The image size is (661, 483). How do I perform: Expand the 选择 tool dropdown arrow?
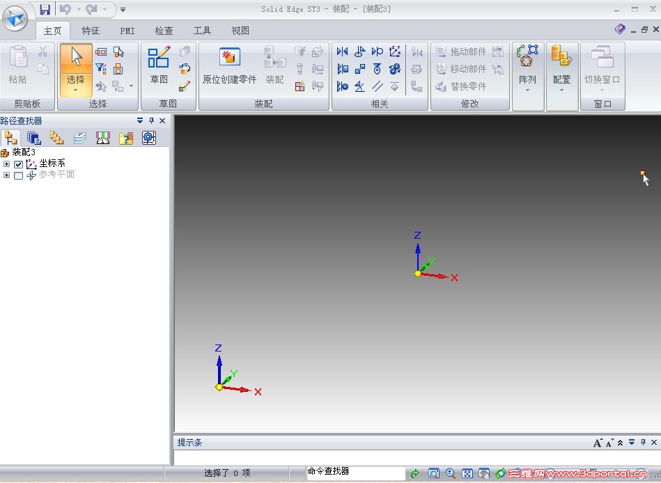point(76,90)
